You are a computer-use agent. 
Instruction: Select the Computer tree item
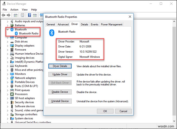[x=21, y=38]
